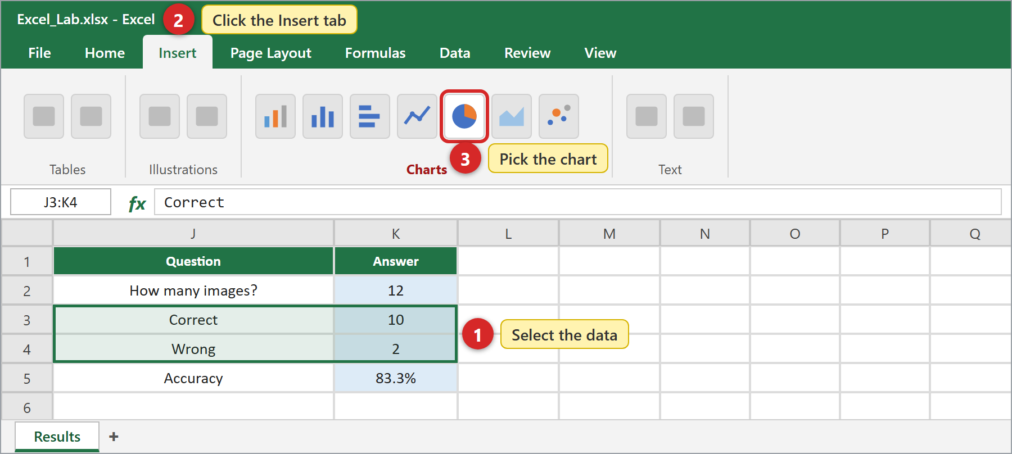Viewport: 1012px width, 454px height.
Task: Select column M header
Action: point(609,234)
